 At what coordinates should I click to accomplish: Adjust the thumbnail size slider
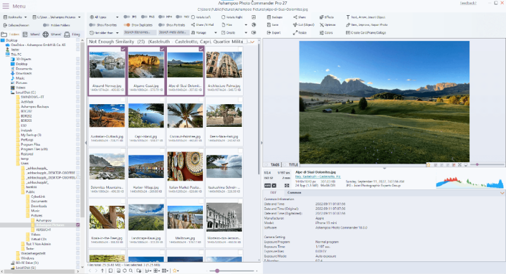(x=217, y=271)
